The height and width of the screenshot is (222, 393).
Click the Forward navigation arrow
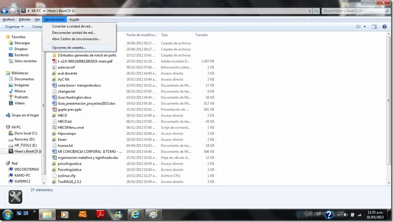point(12,11)
